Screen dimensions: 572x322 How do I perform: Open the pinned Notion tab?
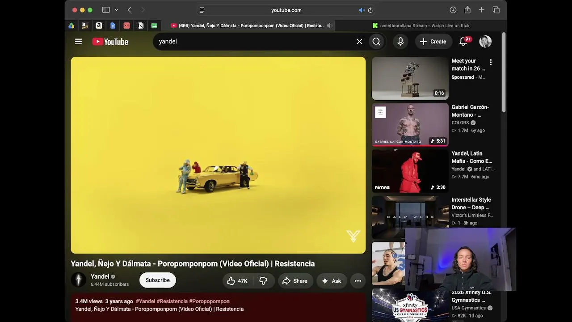140,25
